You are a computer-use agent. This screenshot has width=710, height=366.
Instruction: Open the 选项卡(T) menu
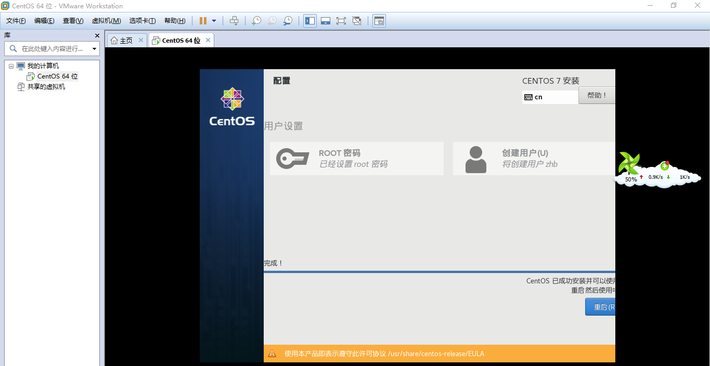pyautogui.click(x=143, y=21)
